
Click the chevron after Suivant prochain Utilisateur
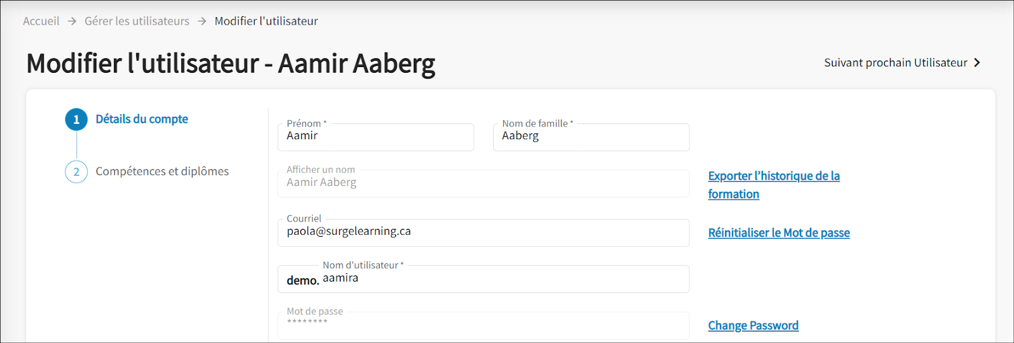(977, 63)
